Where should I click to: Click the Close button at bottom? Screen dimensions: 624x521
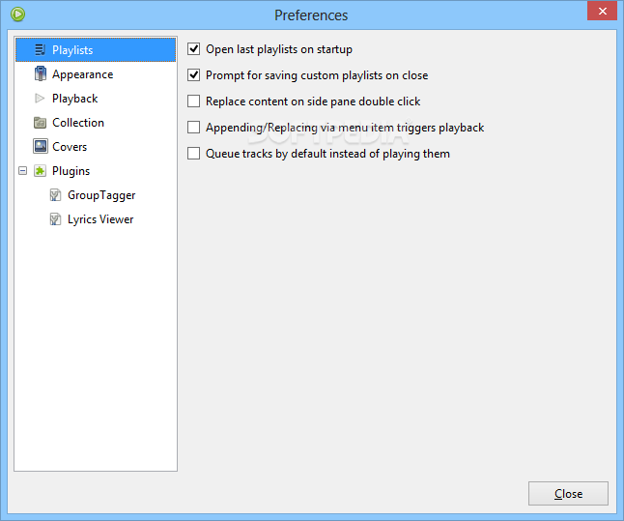click(x=568, y=494)
